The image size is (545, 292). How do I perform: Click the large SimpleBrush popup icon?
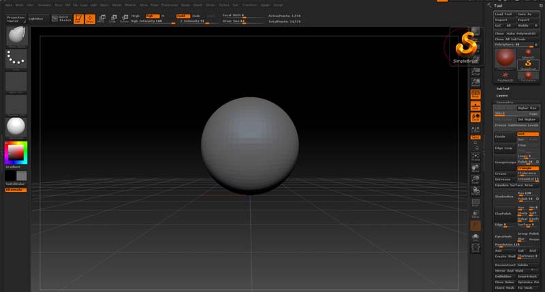coord(466,47)
